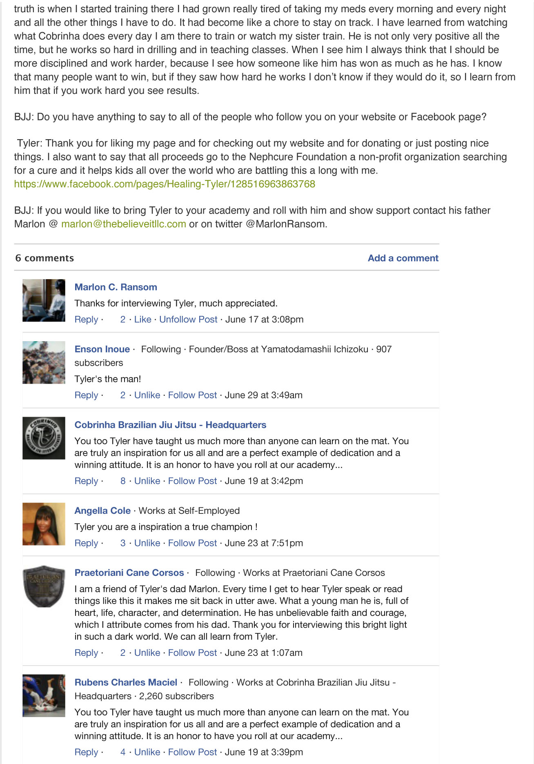This screenshot has width=534, height=764.
Task: Click Enson Inoue's avatar thumbnail
Action: pos(44,362)
